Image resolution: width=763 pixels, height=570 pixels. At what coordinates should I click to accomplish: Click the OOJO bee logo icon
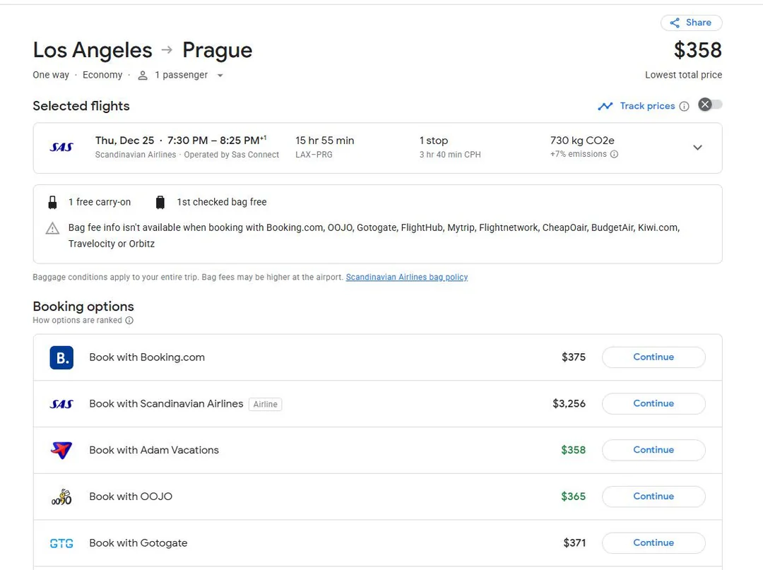click(x=61, y=497)
